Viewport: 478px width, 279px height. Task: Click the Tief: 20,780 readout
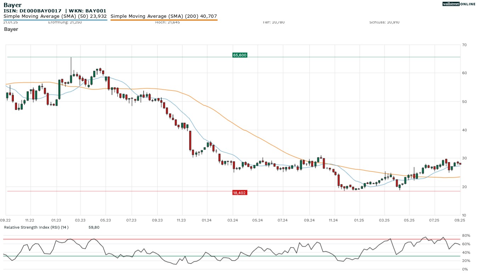pos(274,22)
